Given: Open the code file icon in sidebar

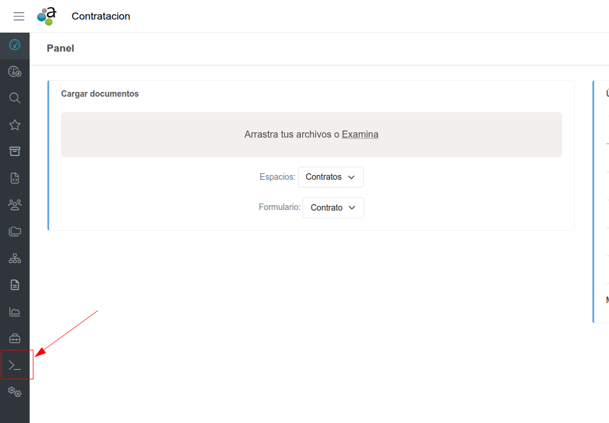Looking at the screenshot, I should [x=15, y=178].
